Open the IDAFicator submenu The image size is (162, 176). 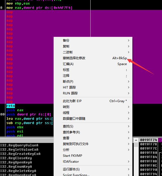click(x=71, y=162)
